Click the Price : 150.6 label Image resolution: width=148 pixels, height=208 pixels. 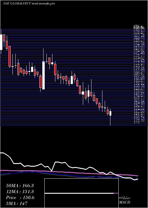tap(20, 198)
